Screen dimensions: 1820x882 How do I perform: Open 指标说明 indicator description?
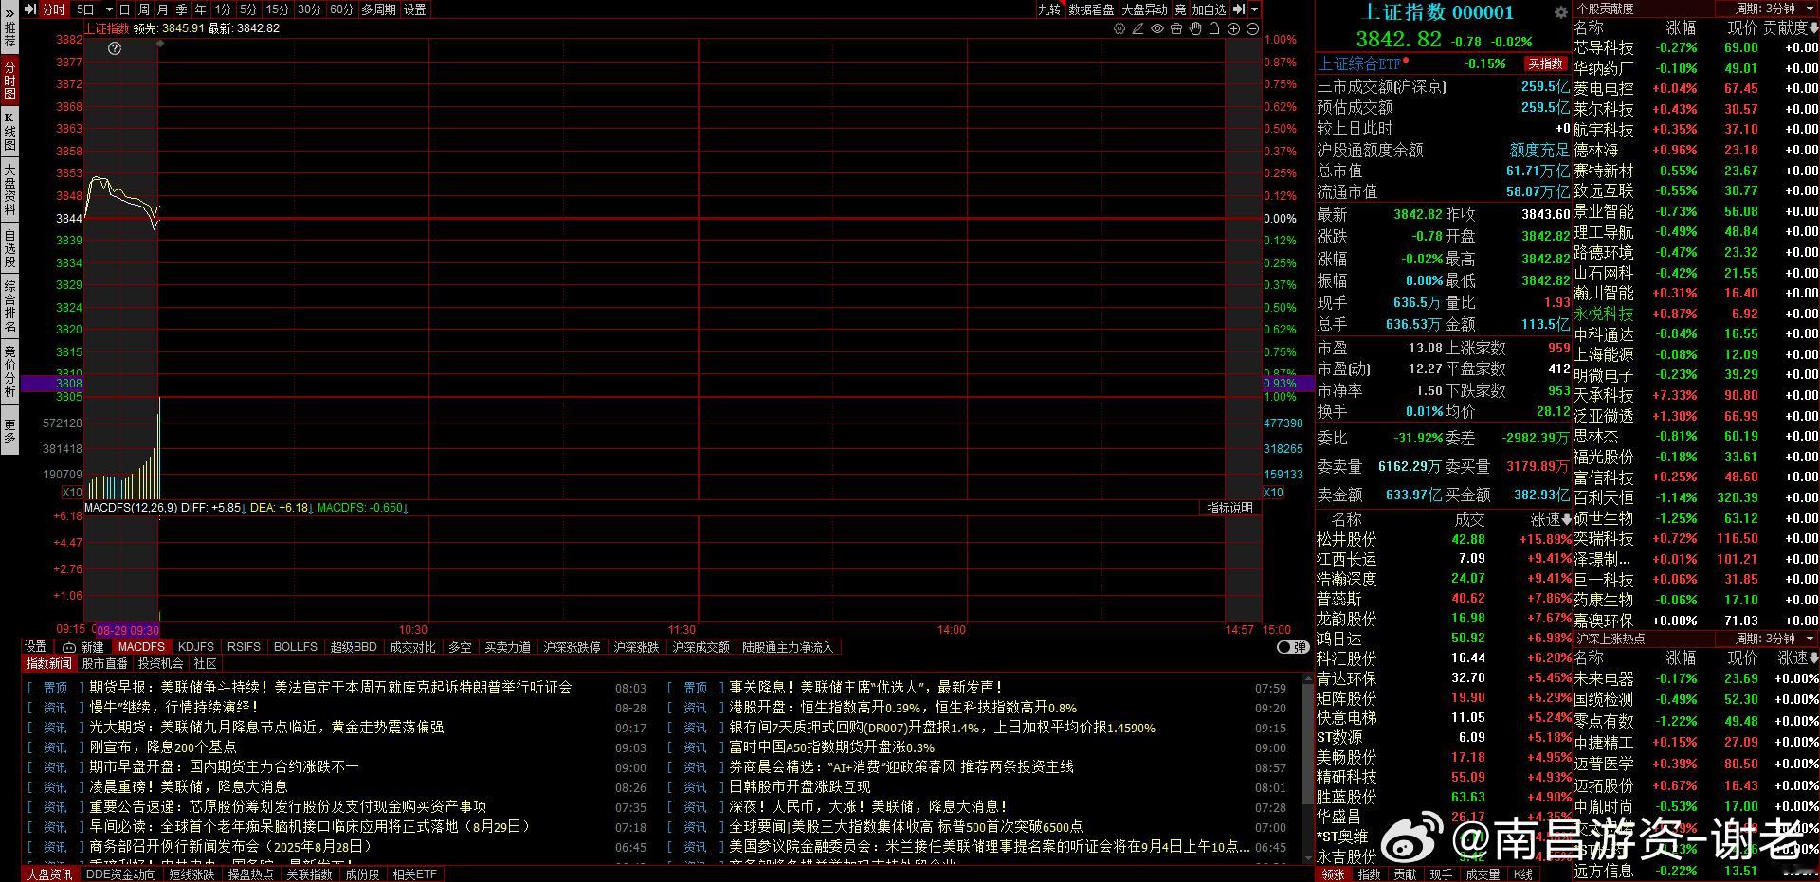(x=1230, y=508)
